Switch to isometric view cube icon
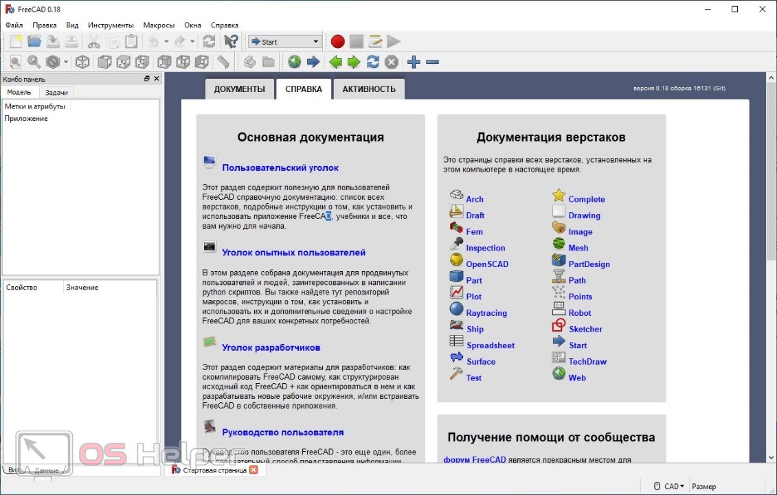 tap(82, 62)
